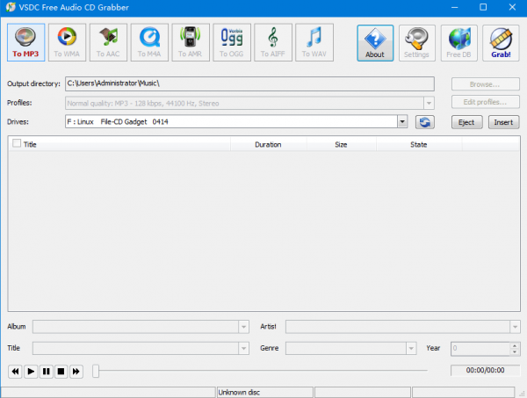Select the To MP3 format button
This screenshot has width=527, height=398.
click(x=25, y=42)
